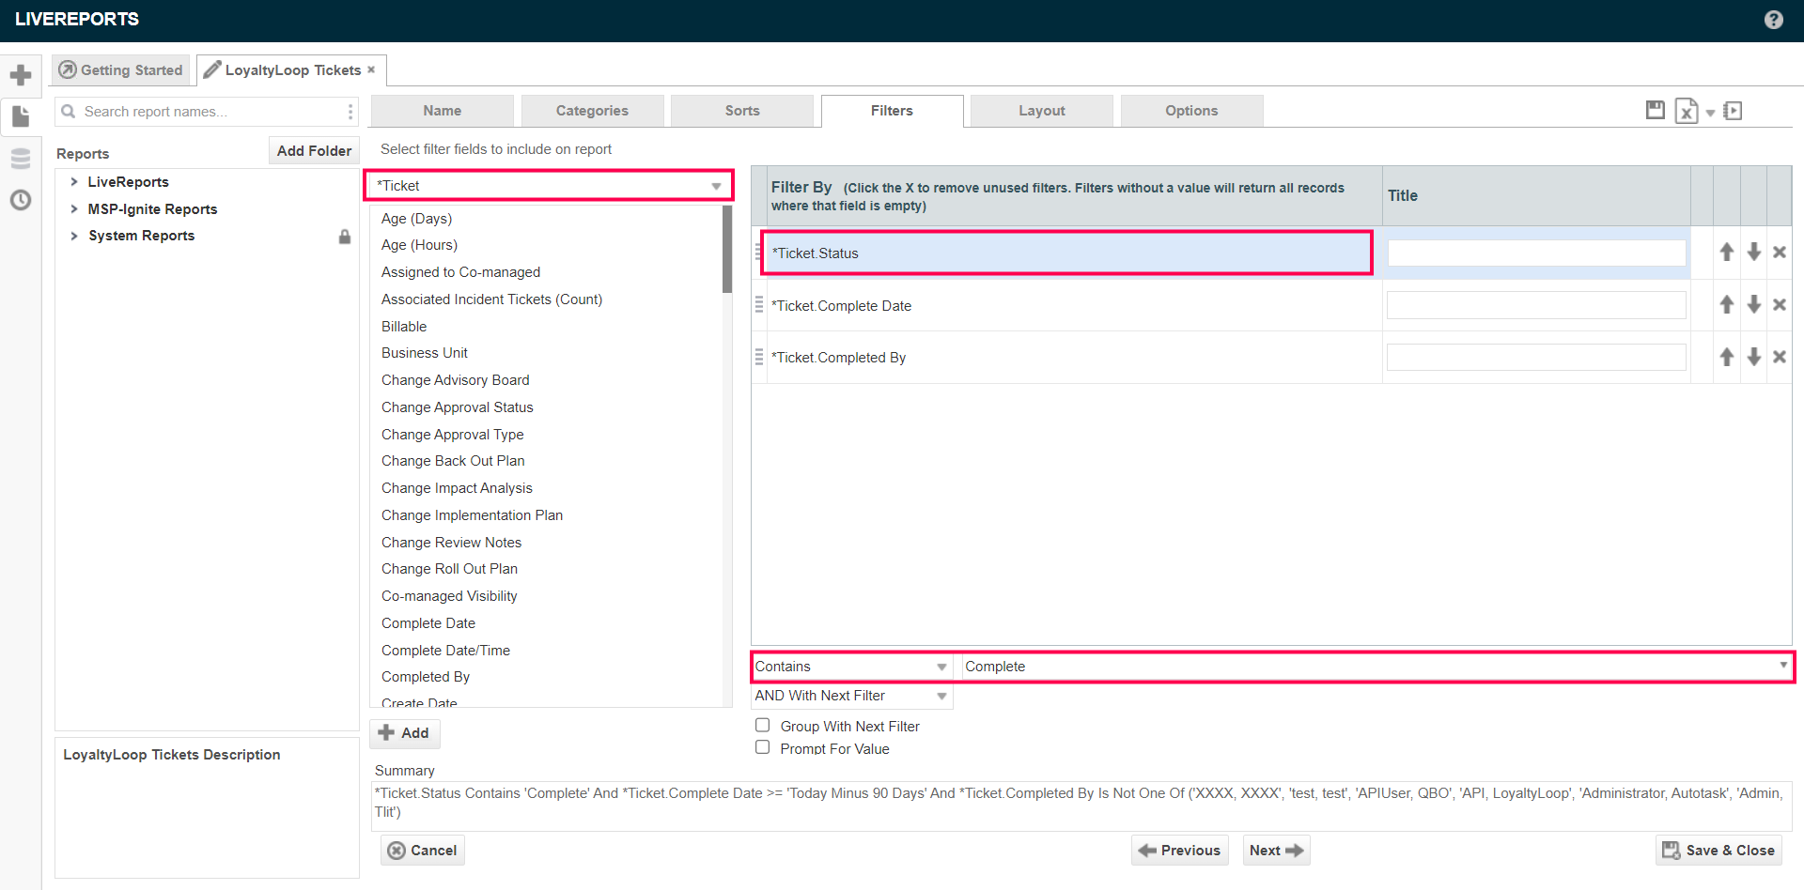The image size is (1804, 890).
Task: Expand the System Reports folder
Action: 74,236
